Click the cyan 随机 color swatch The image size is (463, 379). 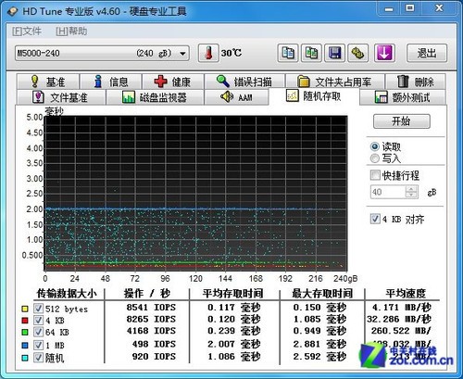point(25,358)
